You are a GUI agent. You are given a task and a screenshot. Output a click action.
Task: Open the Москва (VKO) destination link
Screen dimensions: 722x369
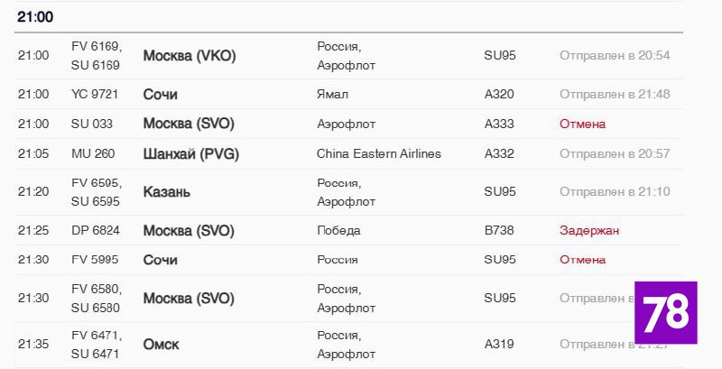(x=189, y=55)
